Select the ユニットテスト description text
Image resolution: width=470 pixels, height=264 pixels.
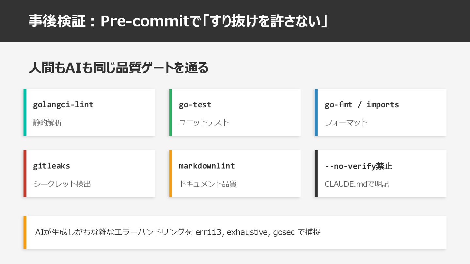coord(204,123)
